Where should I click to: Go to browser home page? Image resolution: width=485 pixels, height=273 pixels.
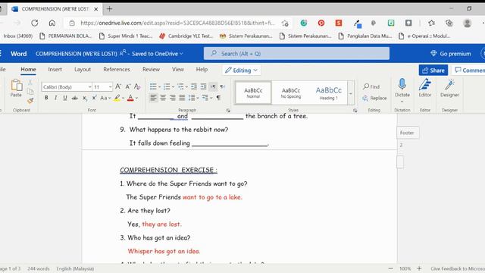[52, 23]
